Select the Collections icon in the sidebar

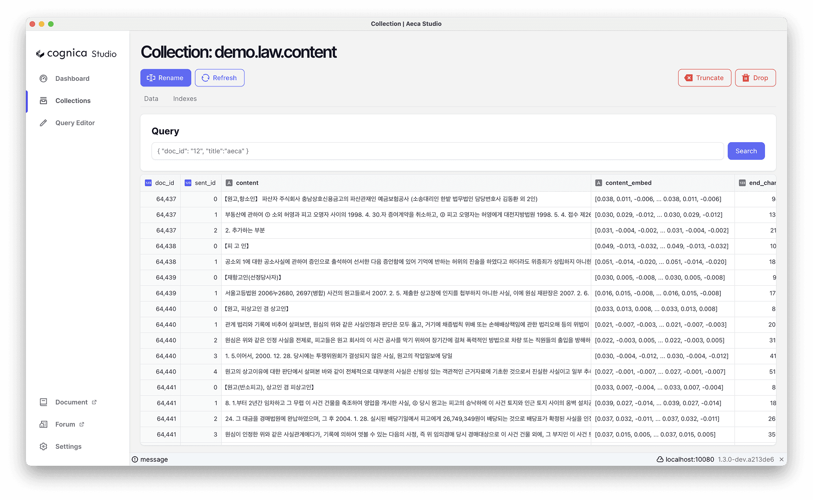pyautogui.click(x=43, y=101)
